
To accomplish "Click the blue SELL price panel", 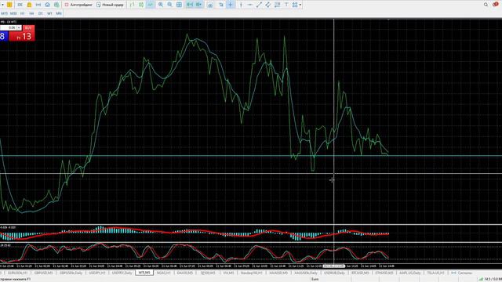I will click(x=3, y=36).
